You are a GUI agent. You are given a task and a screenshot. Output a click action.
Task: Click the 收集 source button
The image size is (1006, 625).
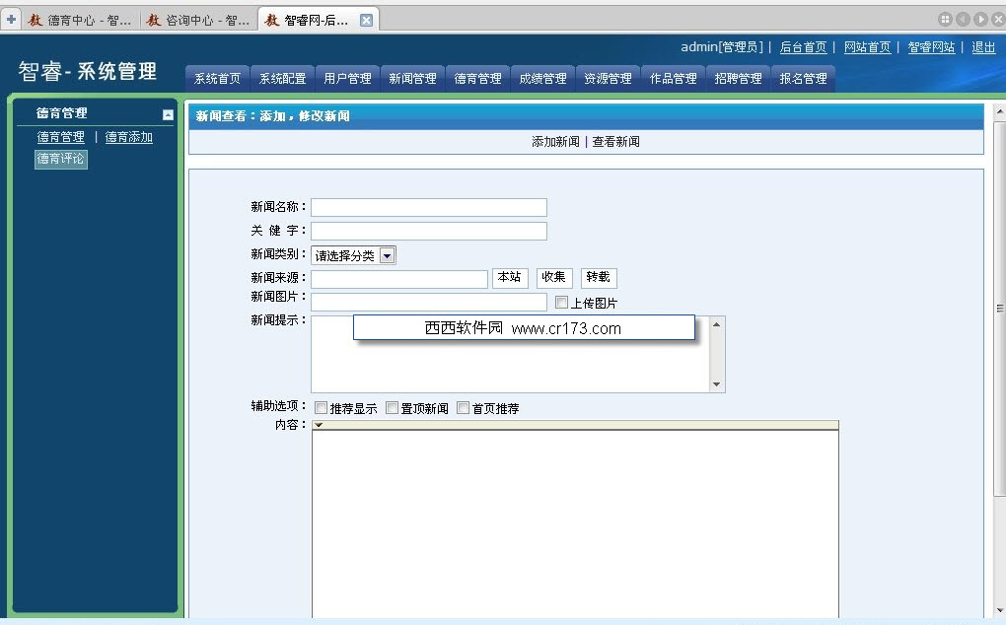(x=553, y=277)
